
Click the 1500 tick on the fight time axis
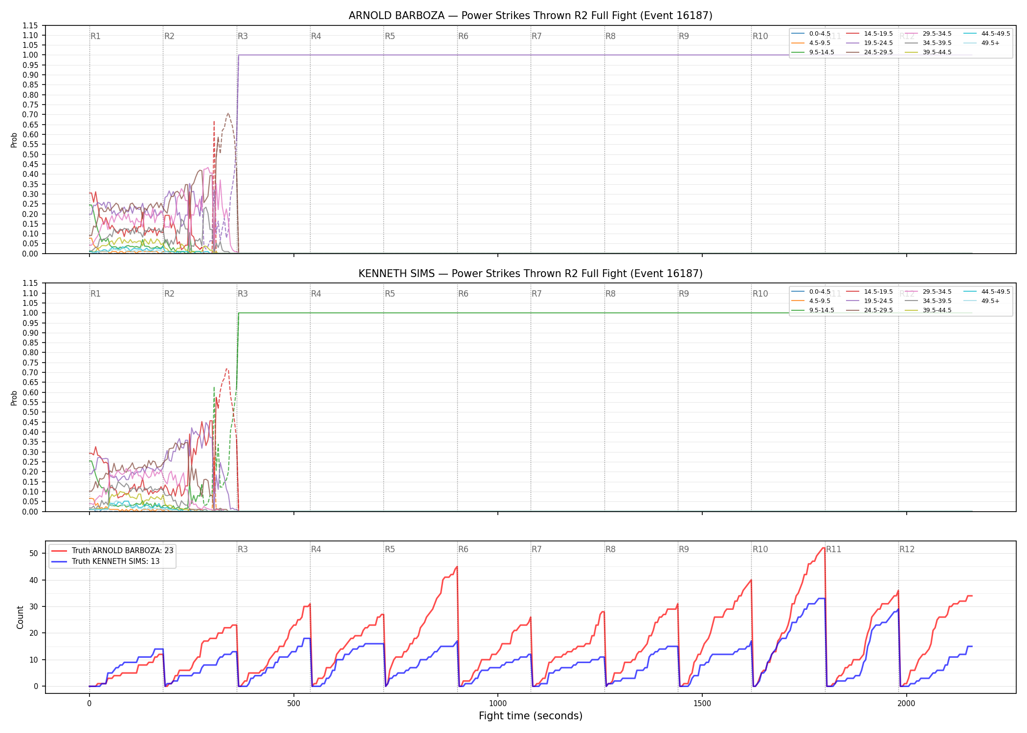coord(702,703)
